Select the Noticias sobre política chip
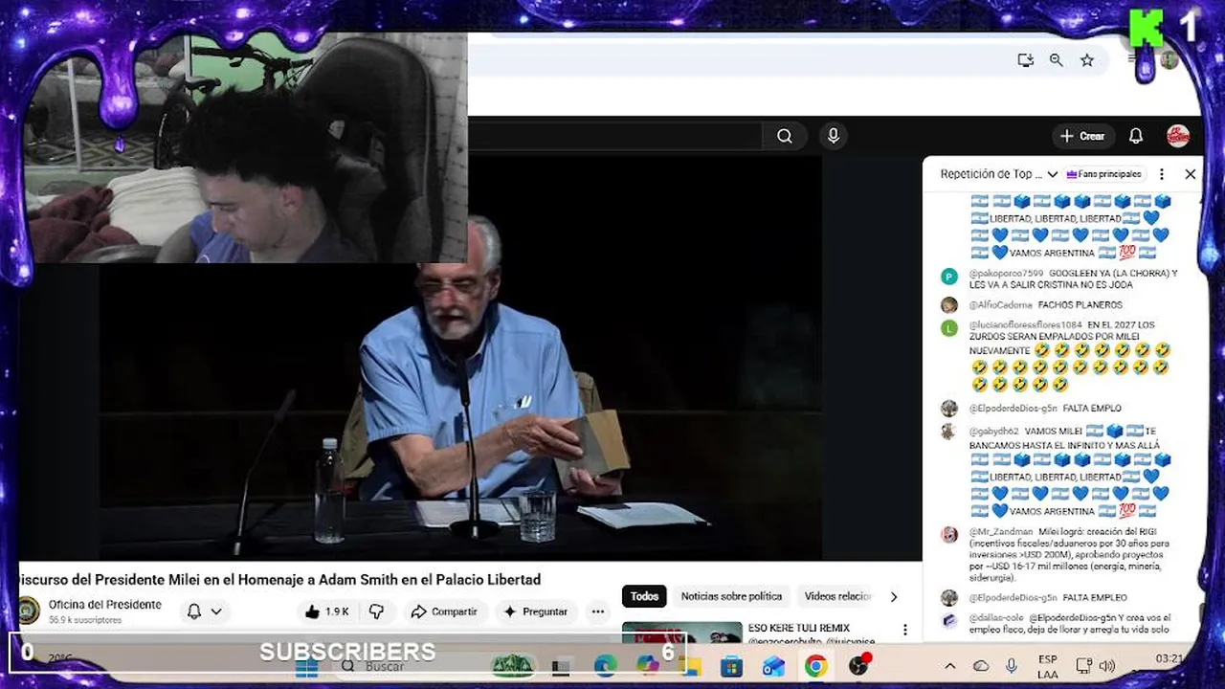The width and height of the screenshot is (1225, 689). tap(731, 596)
